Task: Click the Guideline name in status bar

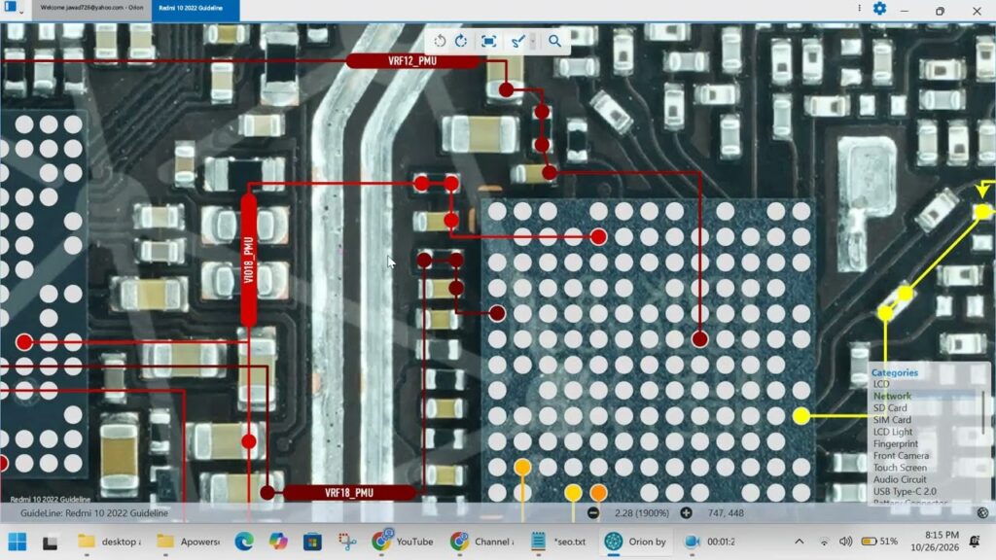Action: [94, 513]
